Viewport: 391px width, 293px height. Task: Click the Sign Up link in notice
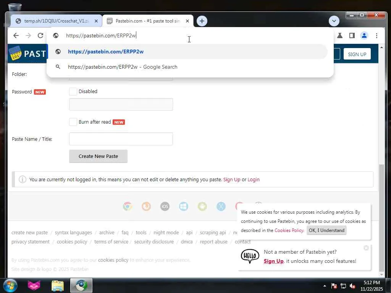click(232, 179)
